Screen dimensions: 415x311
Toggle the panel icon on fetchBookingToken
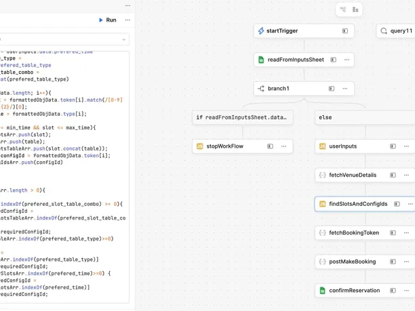click(393, 232)
